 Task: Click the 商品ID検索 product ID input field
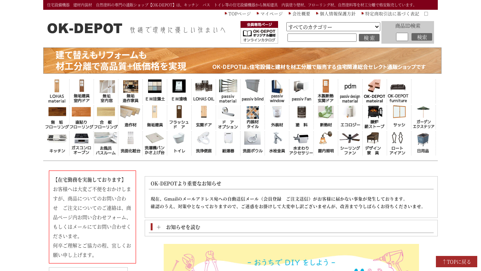(x=402, y=37)
